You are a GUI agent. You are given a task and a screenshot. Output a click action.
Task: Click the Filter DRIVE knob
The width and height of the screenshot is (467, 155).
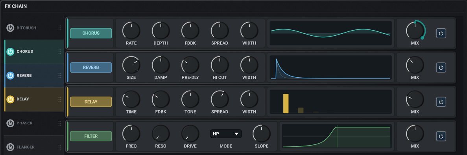pos(190,134)
